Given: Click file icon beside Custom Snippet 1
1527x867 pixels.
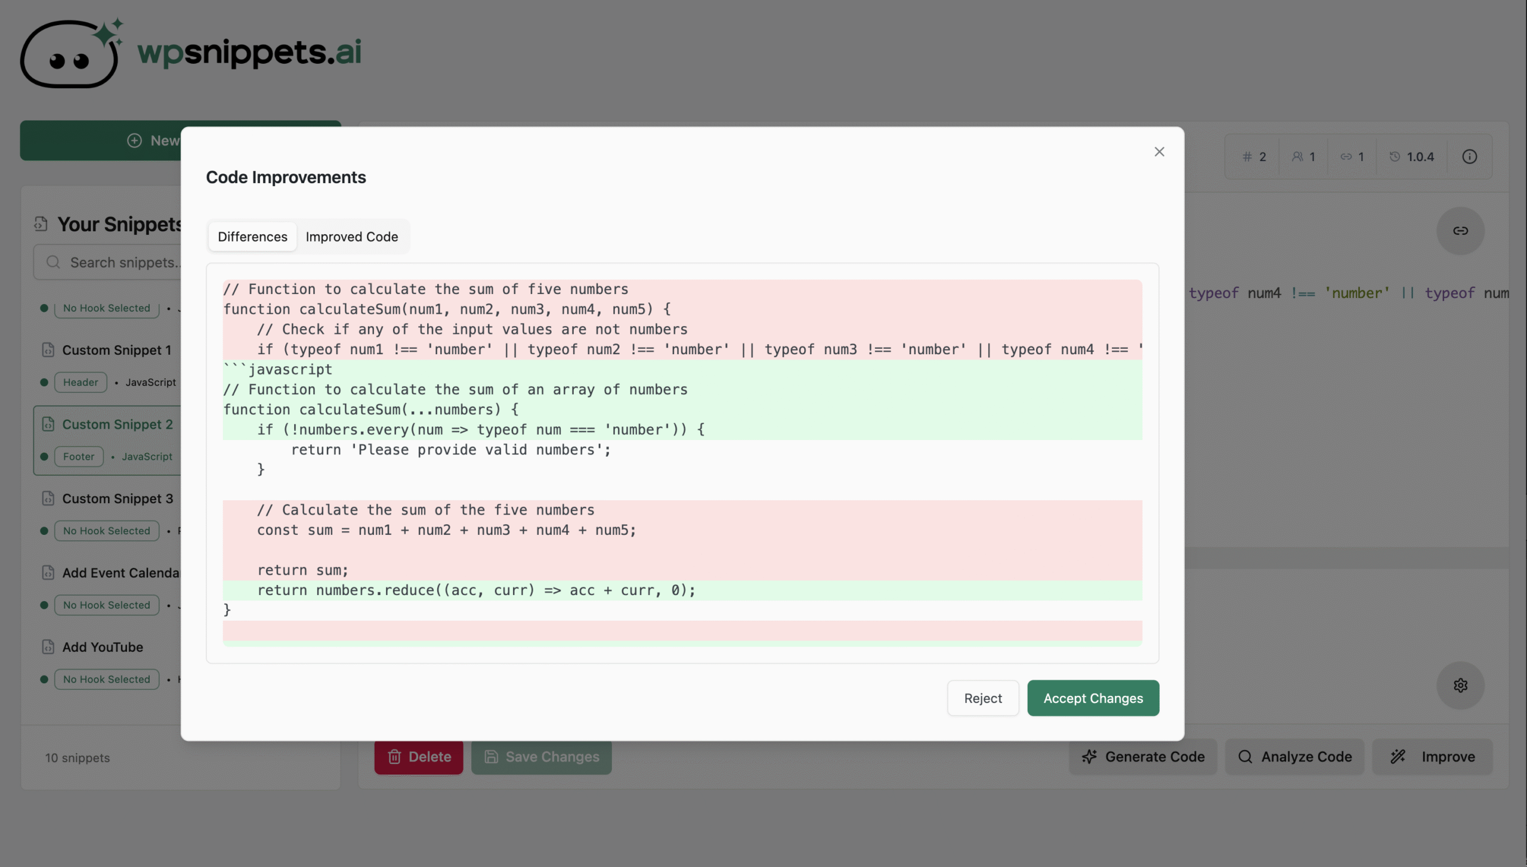Looking at the screenshot, I should point(48,350).
